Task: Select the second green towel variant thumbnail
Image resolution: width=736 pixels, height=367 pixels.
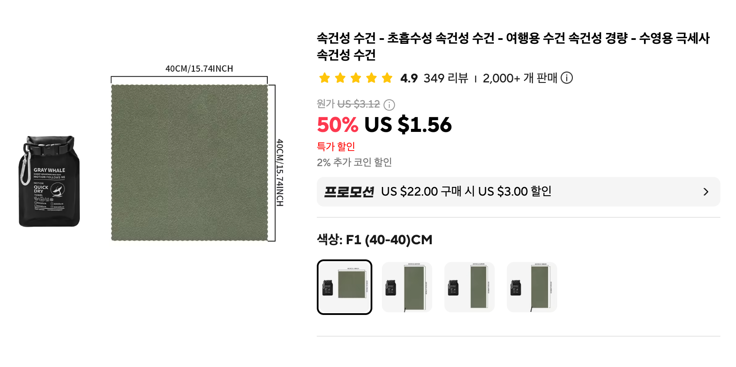Action: click(x=407, y=287)
